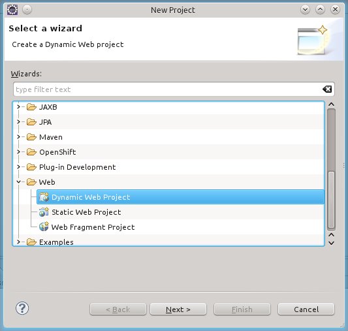The image size is (348, 331).
Task: Expand the JAXB tree node
Action: [x=19, y=107]
